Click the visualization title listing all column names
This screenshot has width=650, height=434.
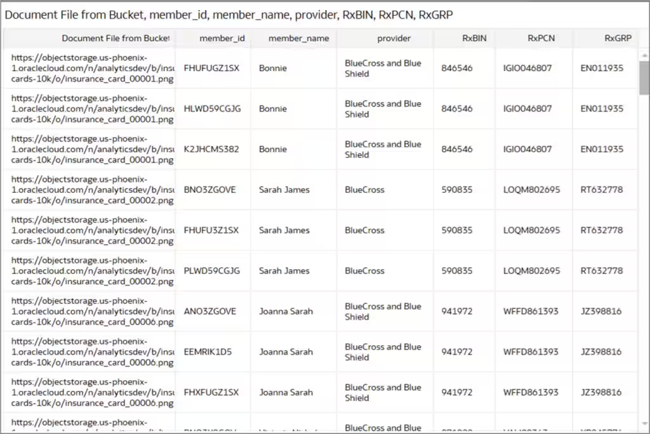229,15
